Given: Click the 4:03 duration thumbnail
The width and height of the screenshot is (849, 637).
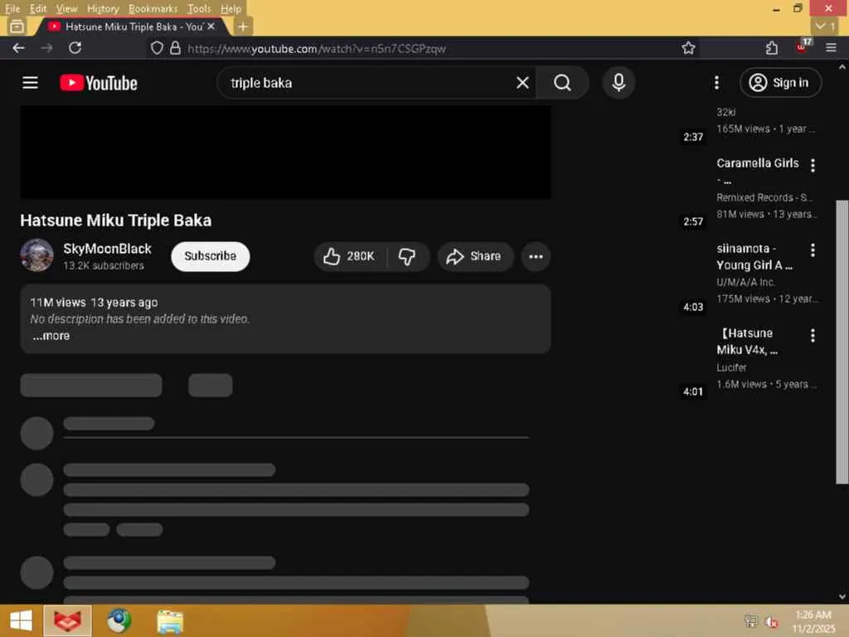Looking at the screenshot, I should coord(692,307).
